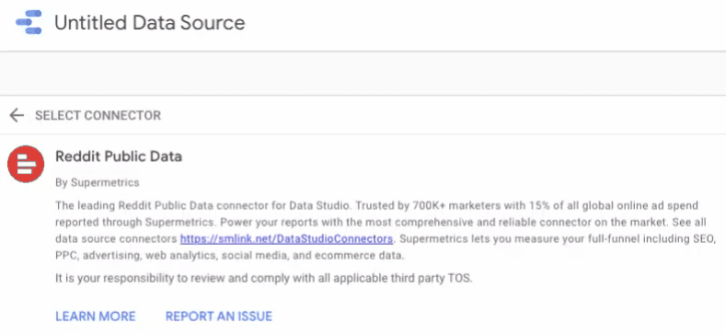This screenshot has width=726, height=335.
Task: Click the "social media, and ecommerce data" phrase
Action: 314,255
